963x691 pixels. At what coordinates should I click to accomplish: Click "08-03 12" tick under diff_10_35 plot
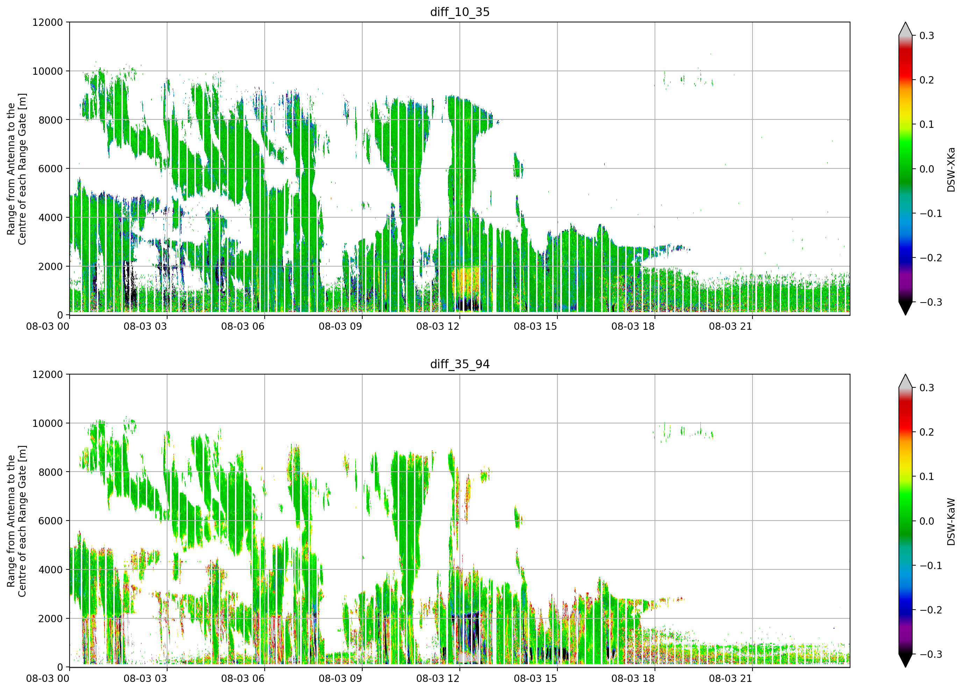point(438,326)
